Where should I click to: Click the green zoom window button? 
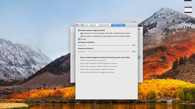click(x=82, y=25)
